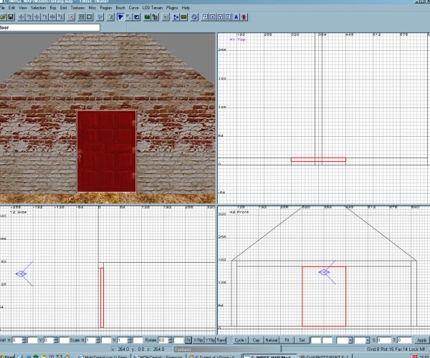Click the Rotate spinner arrows
This screenshot has height=358, width=430.
tap(170, 340)
